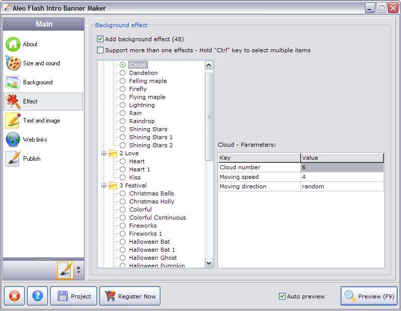Click the Register Now button
This screenshot has height=311, width=401.
130,296
